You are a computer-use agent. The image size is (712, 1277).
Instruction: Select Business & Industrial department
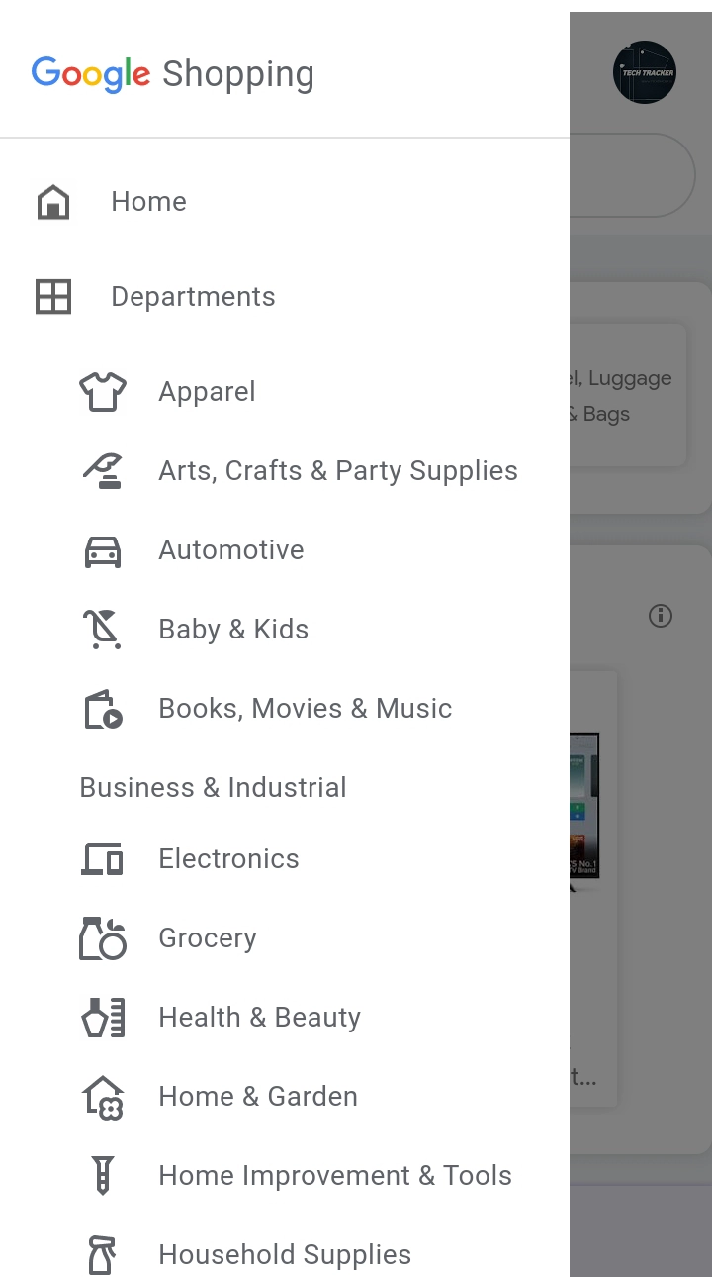[x=213, y=788]
